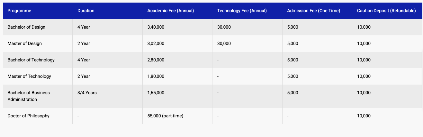Screen dimensions: 423x137
Task: Click the 1,65,000 academic fee cell
Action: 156,93
